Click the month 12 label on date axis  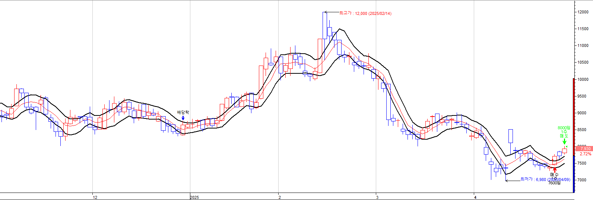click(x=95, y=197)
